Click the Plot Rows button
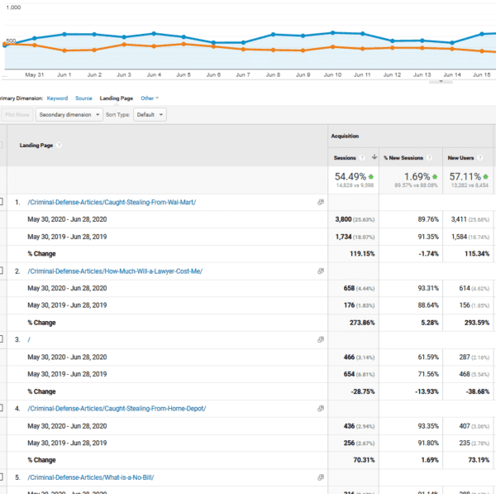The width and height of the screenshot is (496, 494). 16,114
